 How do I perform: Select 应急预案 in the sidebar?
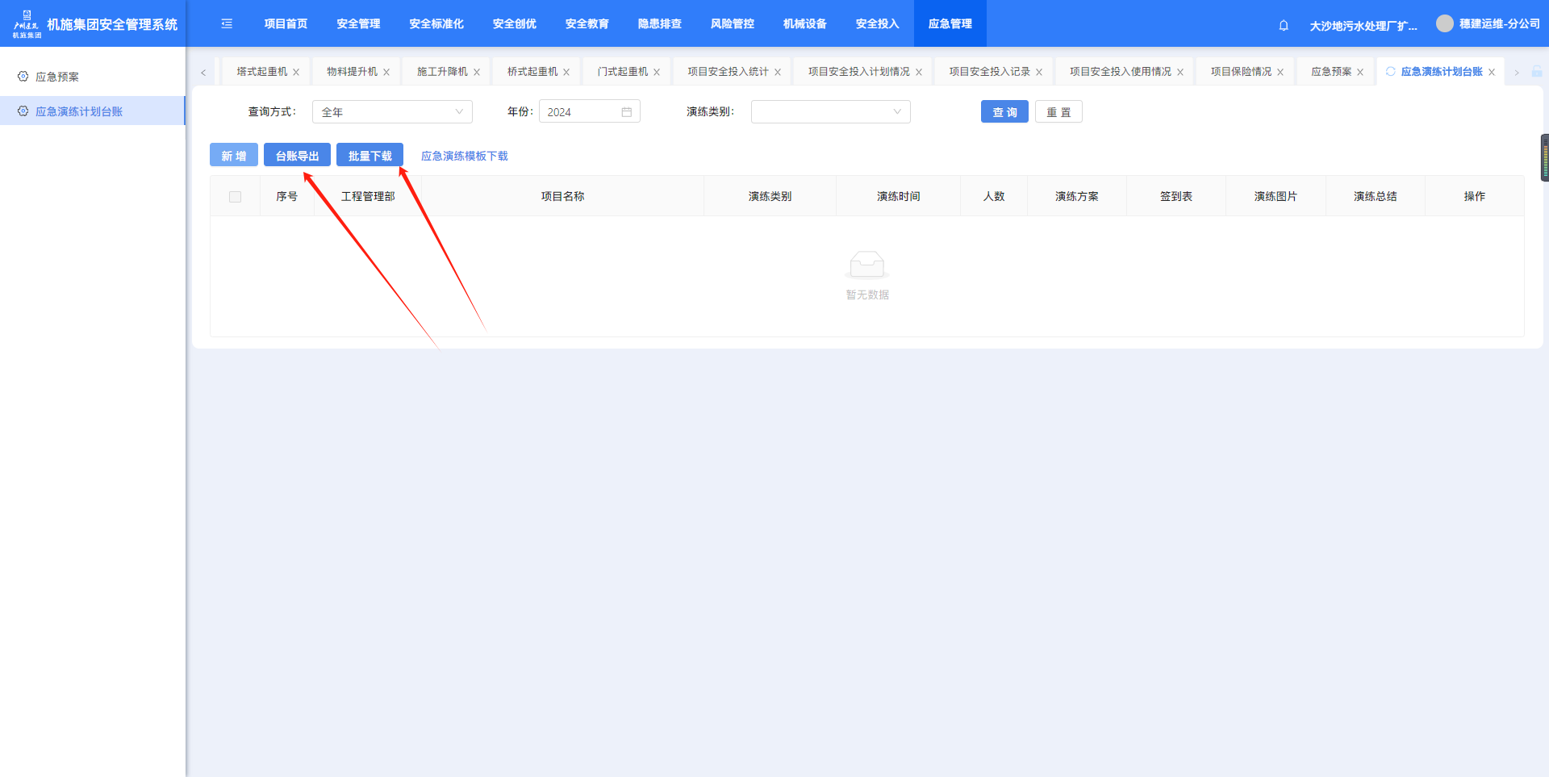click(57, 77)
